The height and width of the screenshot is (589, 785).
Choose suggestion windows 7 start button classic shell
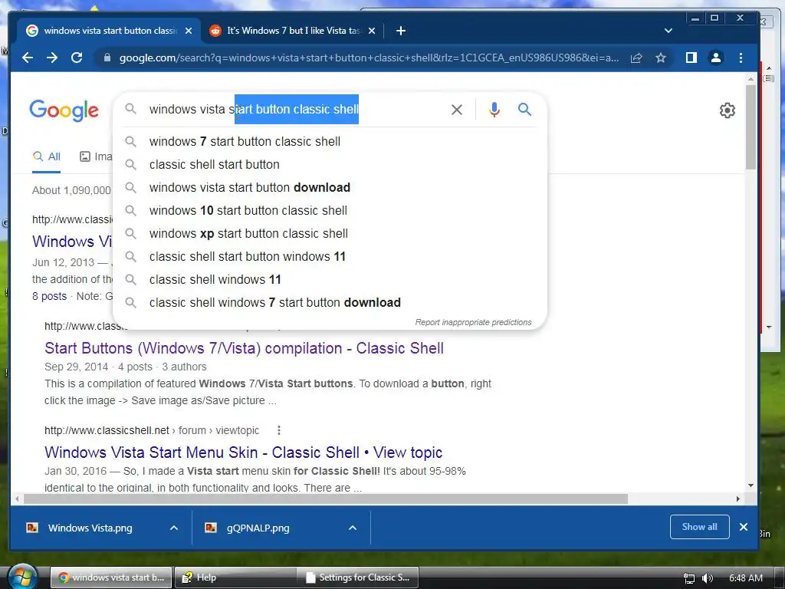tap(330, 142)
